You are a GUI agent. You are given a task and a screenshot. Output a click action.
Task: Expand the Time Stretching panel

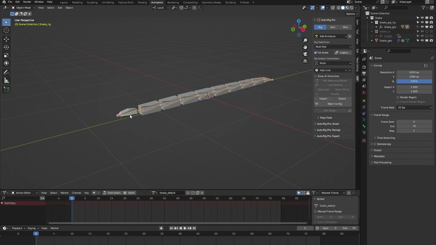click(x=386, y=138)
